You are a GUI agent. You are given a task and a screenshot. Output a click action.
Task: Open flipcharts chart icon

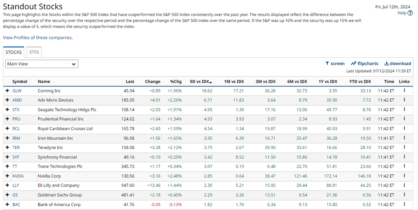(x=353, y=63)
